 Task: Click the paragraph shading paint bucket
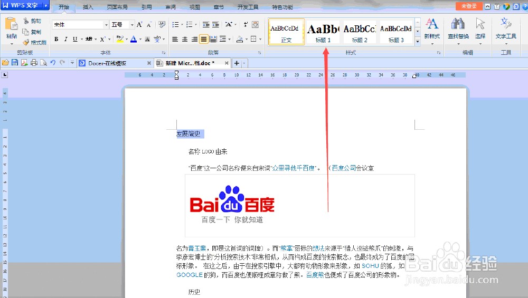239,40
